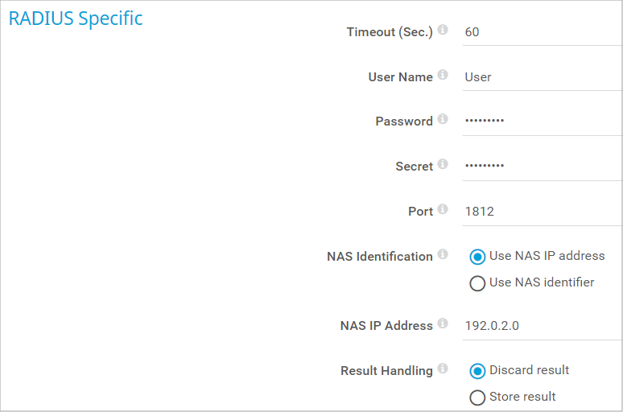Focus the Secret input field
This screenshot has height=412, width=623.
coord(541,167)
